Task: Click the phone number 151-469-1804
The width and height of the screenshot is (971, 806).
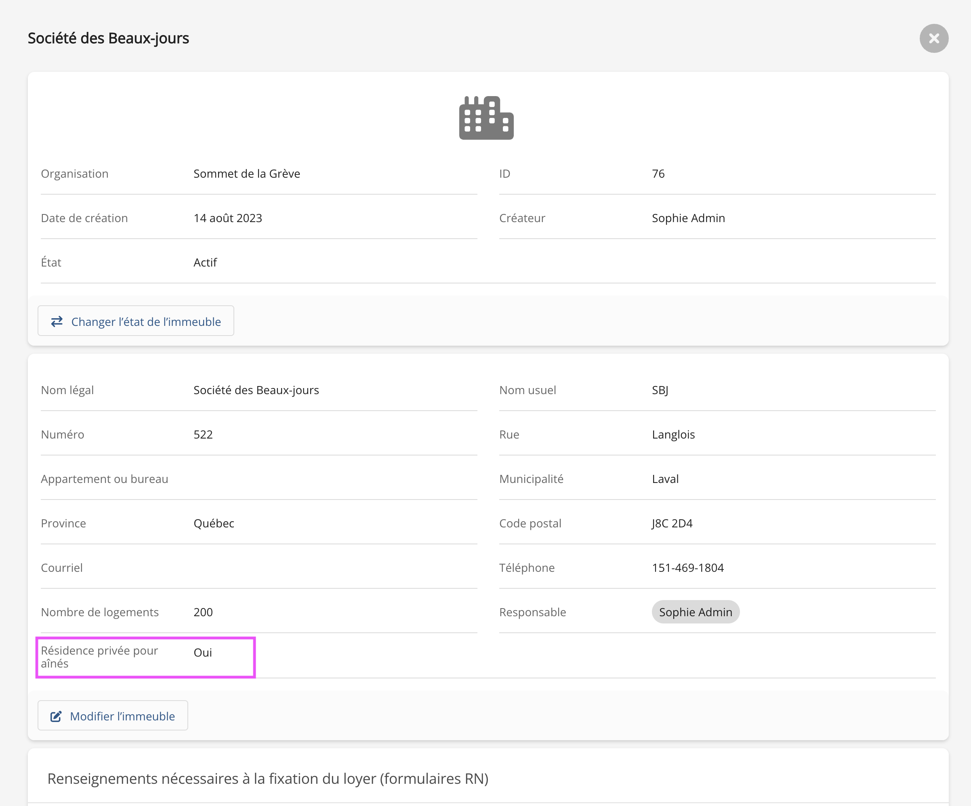Action: coord(687,567)
